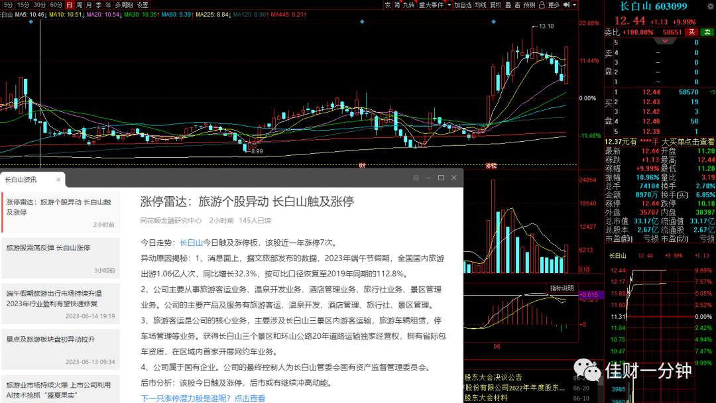The width and height of the screenshot is (716, 403).
Task: Click the green 卖 sell button
Action: [x=707, y=32]
